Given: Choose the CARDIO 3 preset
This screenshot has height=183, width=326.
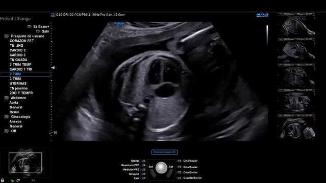Looking at the screenshot, I should (x=17, y=55).
